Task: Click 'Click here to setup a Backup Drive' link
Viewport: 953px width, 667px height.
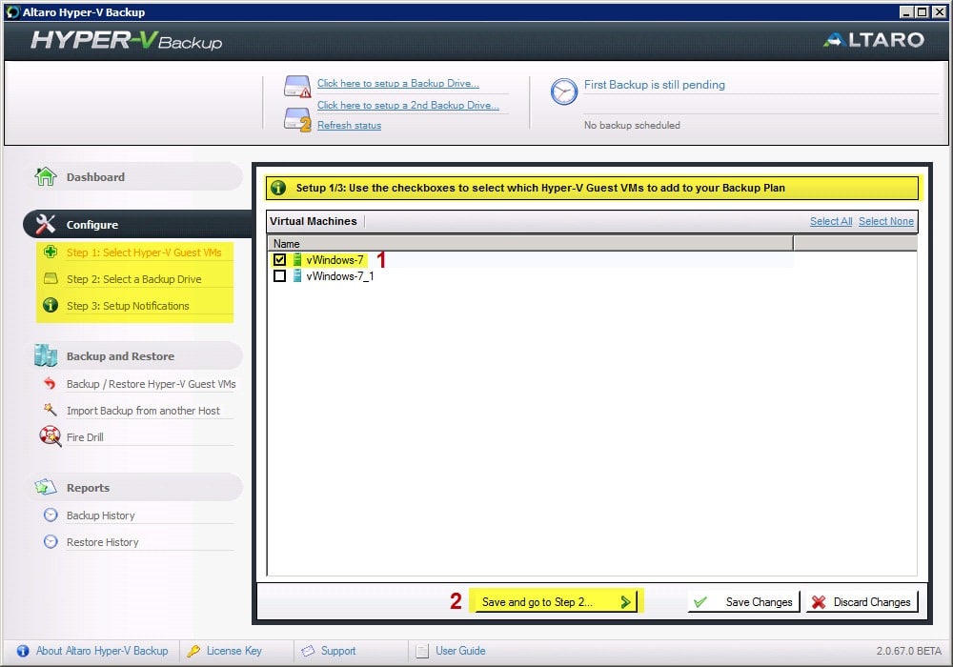Action: (x=397, y=83)
